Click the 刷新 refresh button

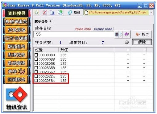click(74, 13)
